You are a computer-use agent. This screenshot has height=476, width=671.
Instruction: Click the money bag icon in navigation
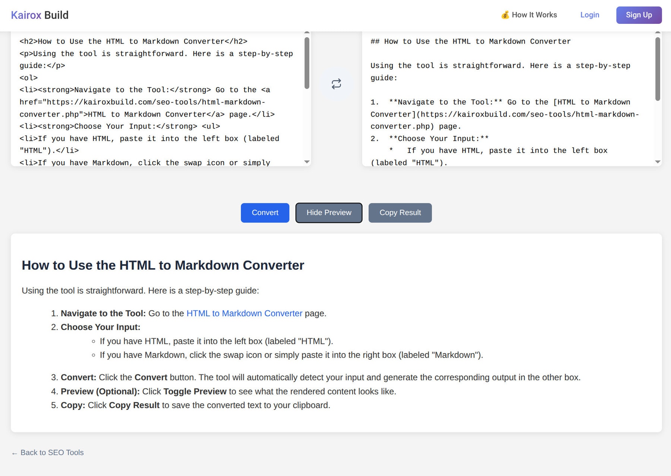pos(505,15)
